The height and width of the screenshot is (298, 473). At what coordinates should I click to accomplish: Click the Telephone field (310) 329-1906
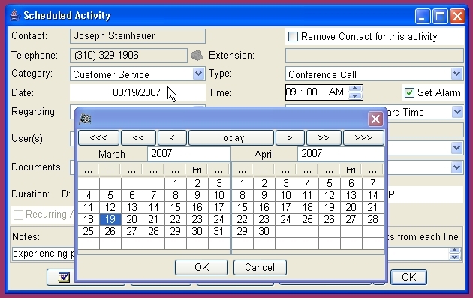128,56
